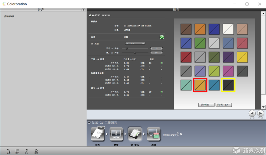The image size is (266, 155).
Task: Click the VP2785 SERIES display title
Action: point(101,16)
